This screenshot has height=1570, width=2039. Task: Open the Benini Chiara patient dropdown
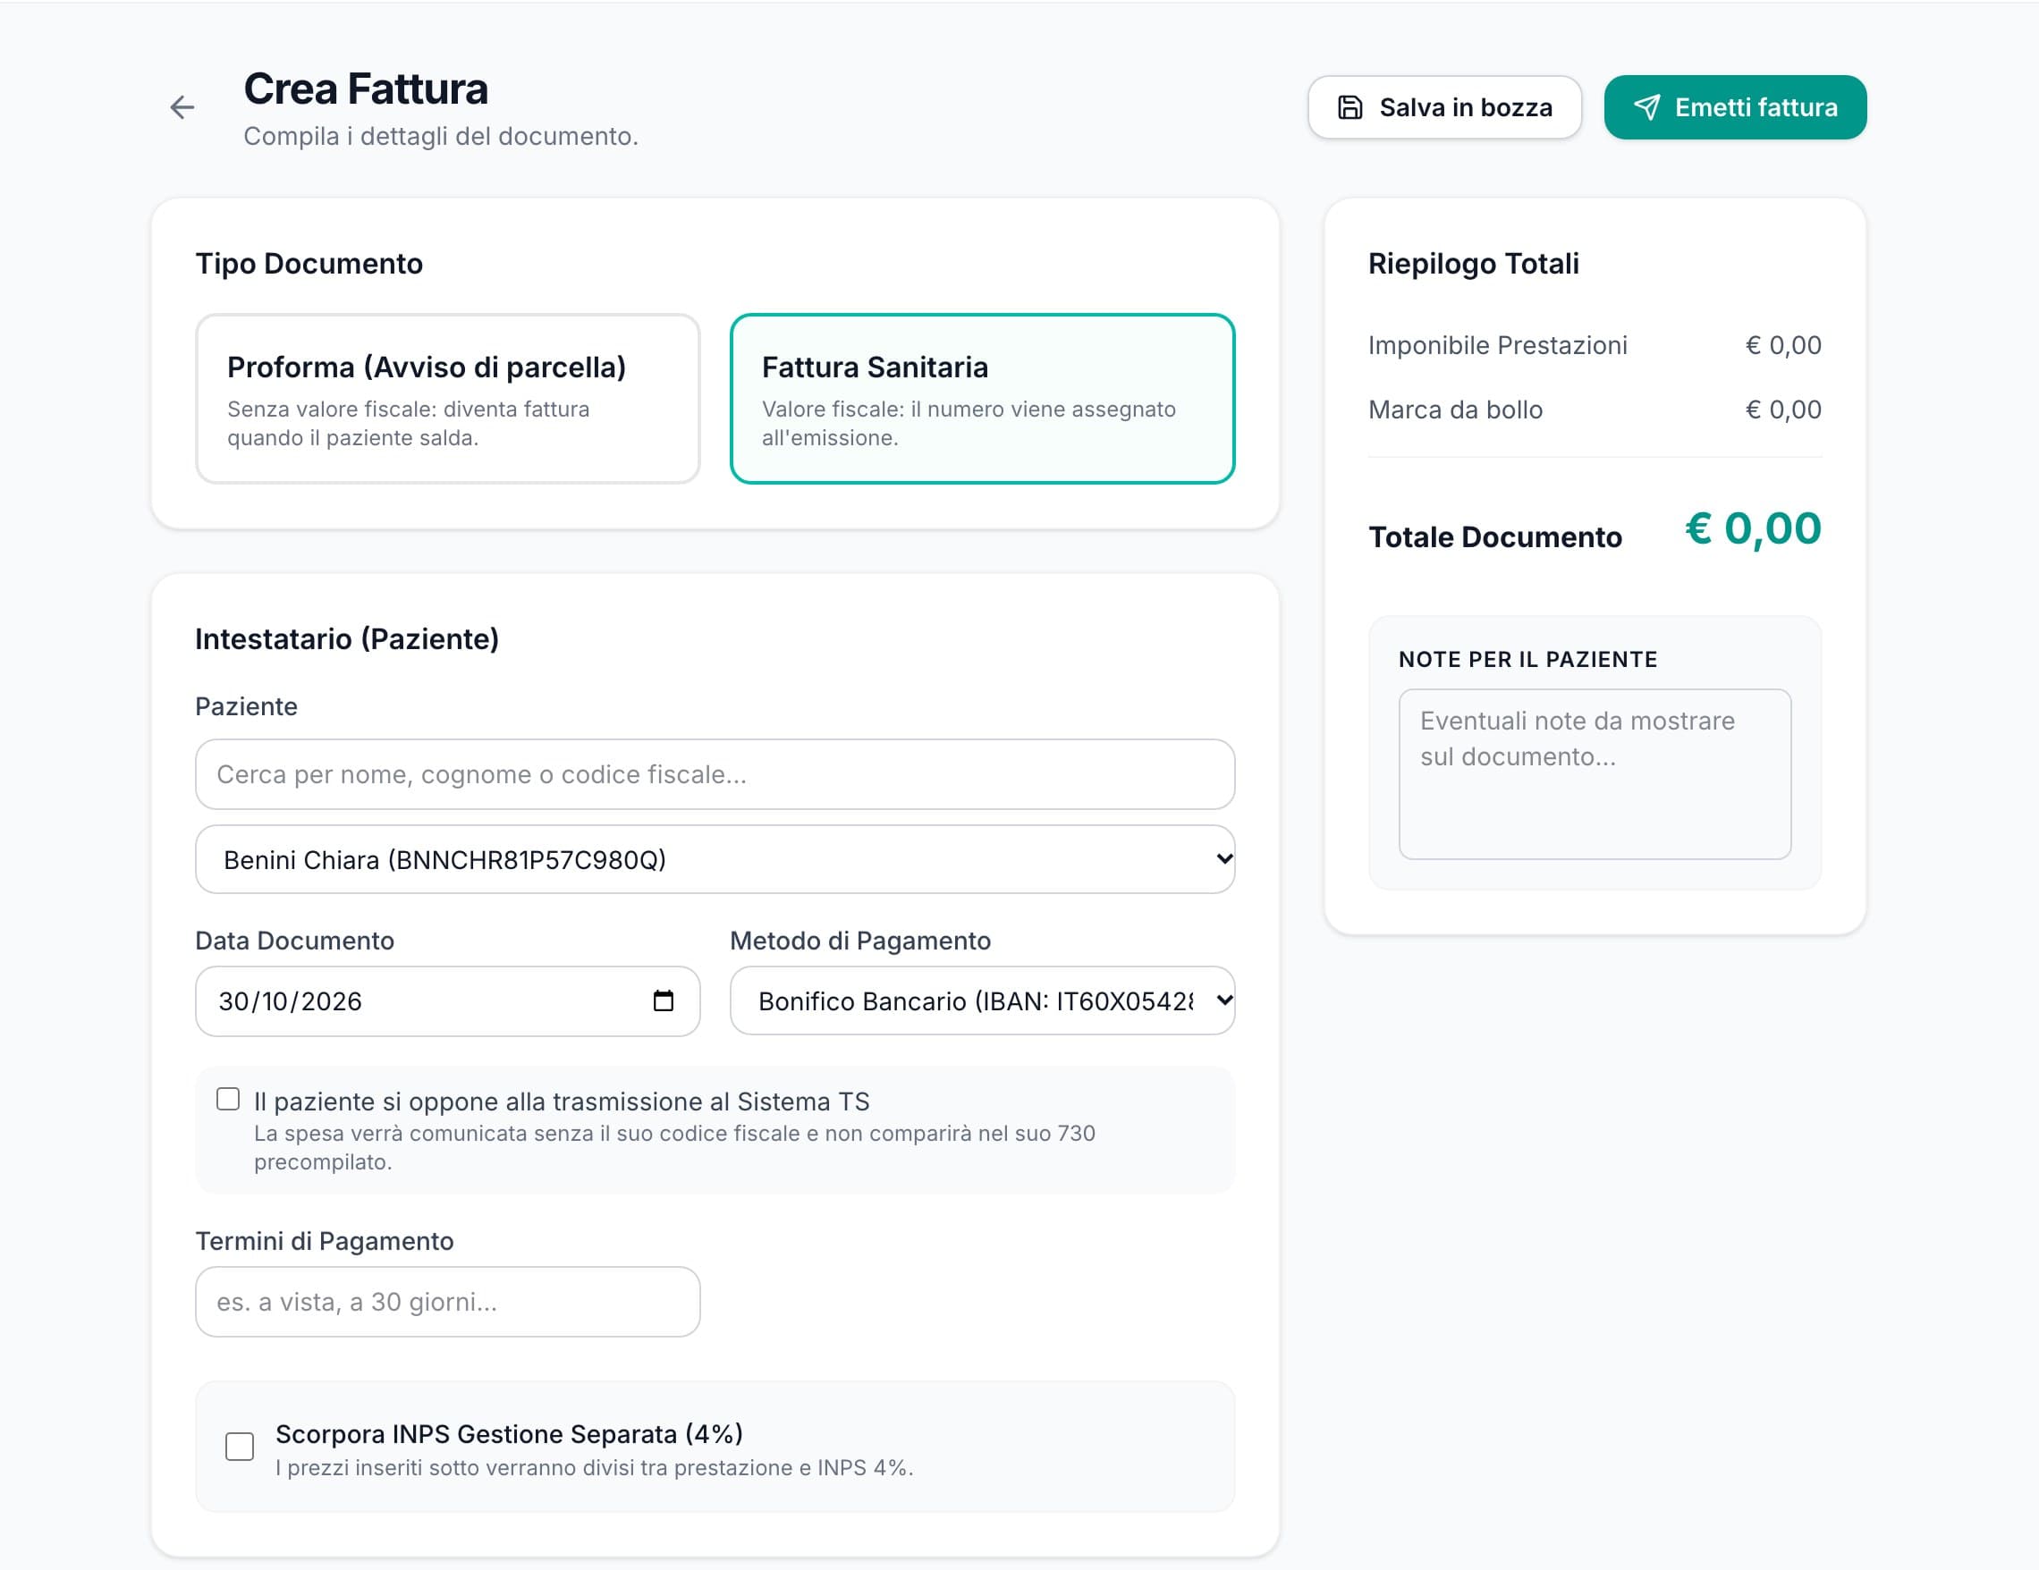pyautogui.click(x=715, y=858)
